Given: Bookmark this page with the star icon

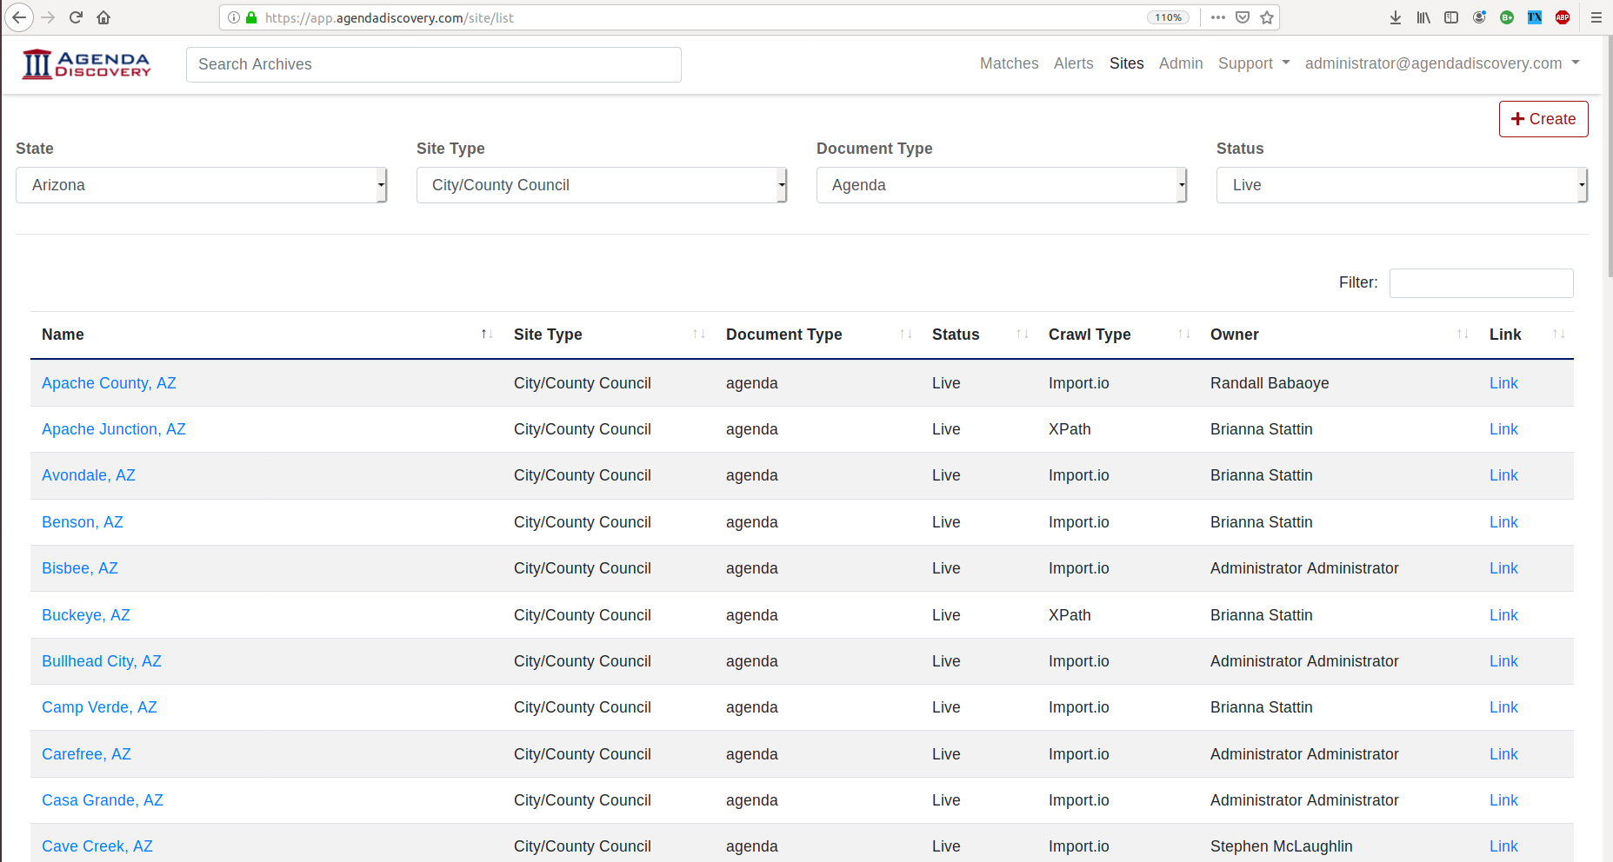Looking at the screenshot, I should pos(1267,17).
